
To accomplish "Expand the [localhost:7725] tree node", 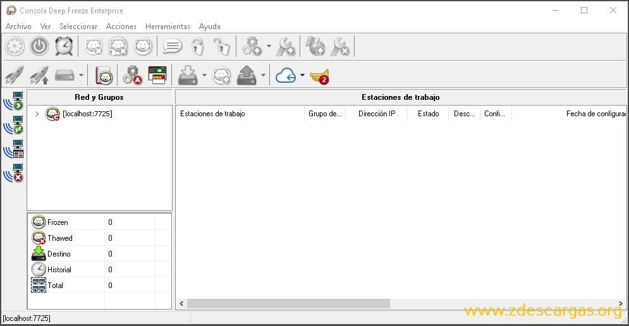I will click(37, 114).
